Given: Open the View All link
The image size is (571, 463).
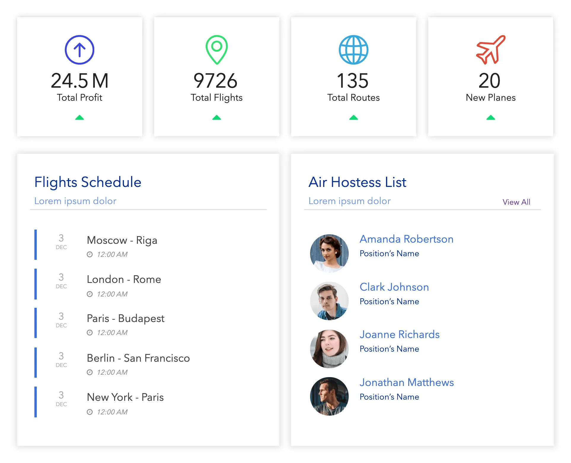Looking at the screenshot, I should tap(516, 202).
